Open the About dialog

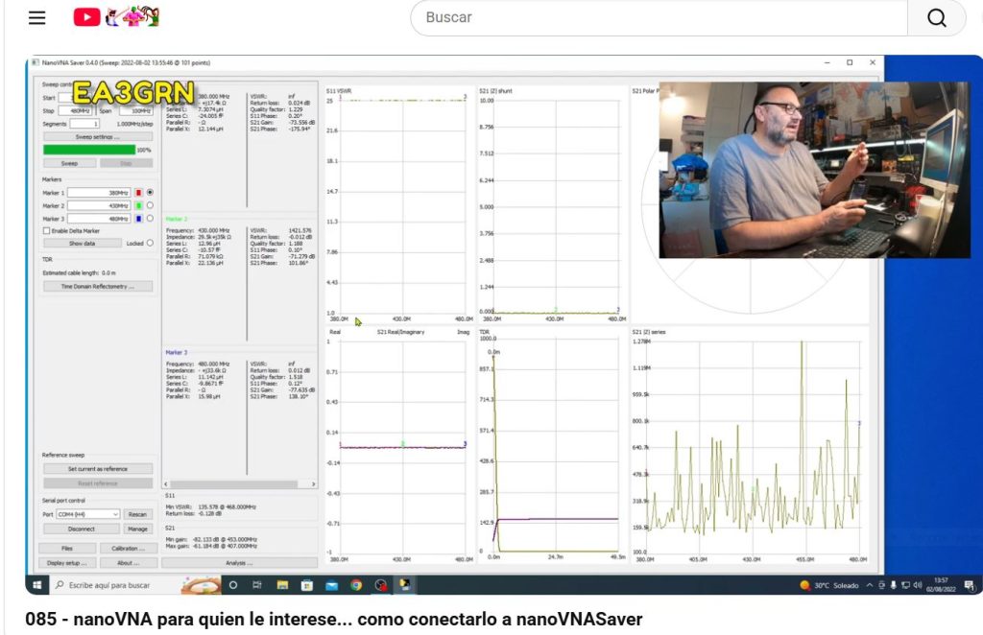click(x=128, y=563)
